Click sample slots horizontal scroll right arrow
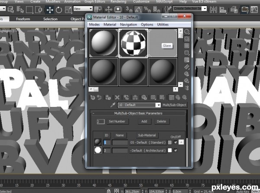The height and width of the screenshot is (193, 260). (175, 90)
